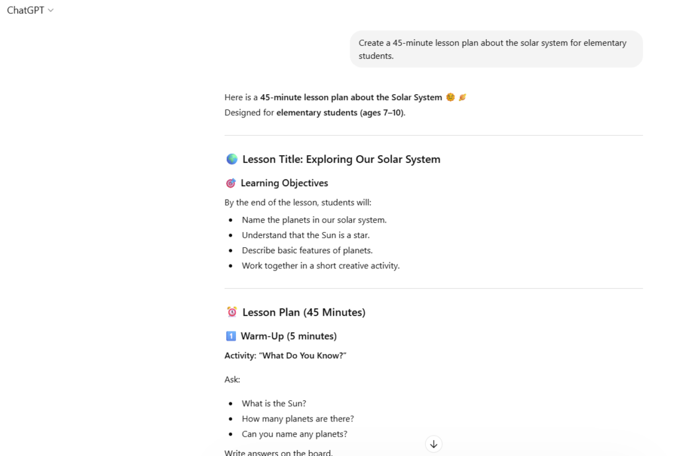Click the 'How many planets are there?' bullet

(298, 419)
